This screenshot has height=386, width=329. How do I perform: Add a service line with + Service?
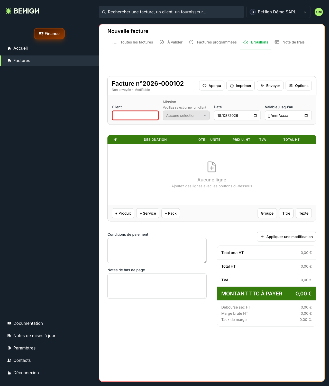pyautogui.click(x=148, y=213)
